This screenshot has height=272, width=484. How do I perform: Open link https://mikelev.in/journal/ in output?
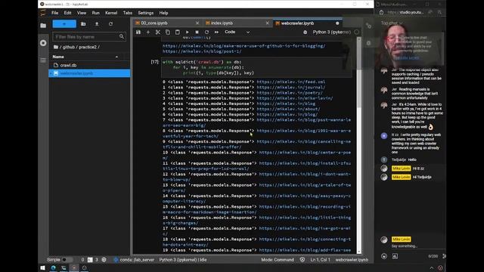(x=290, y=88)
